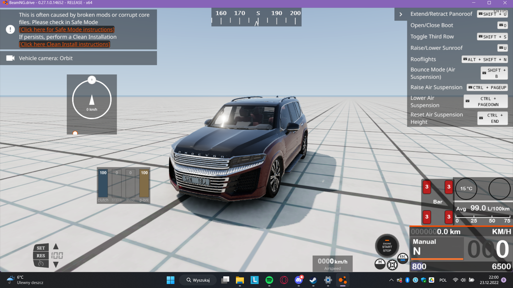The height and width of the screenshot is (288, 513).
Task: Click the navigation compass circle widget
Action: (x=92, y=99)
